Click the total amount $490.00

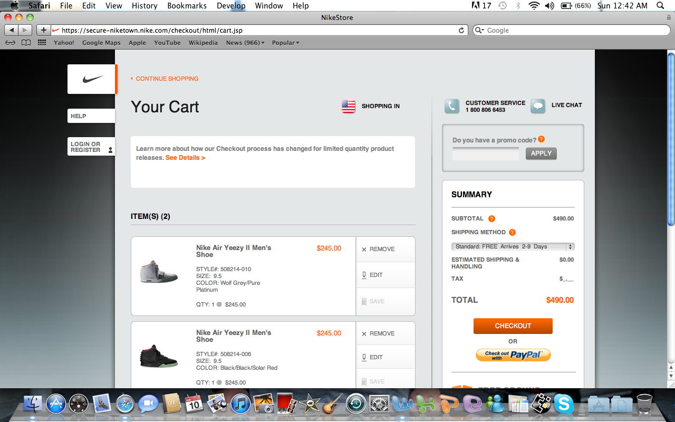(560, 300)
